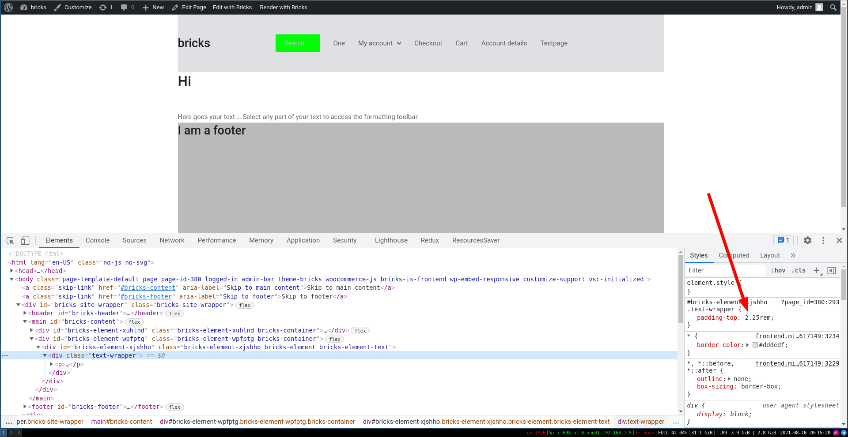Click Edit with Bricks
This screenshot has width=848, height=437.
[232, 7]
